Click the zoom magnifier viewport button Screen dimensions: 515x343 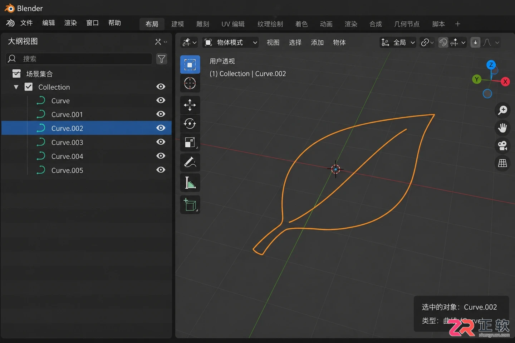pos(502,110)
